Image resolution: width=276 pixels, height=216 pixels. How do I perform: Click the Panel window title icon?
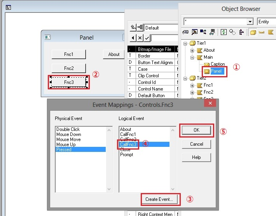click(x=47, y=37)
